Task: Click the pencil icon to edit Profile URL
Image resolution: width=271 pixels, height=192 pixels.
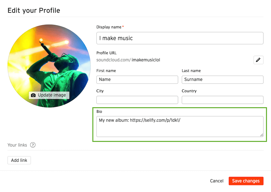Action: [258, 60]
